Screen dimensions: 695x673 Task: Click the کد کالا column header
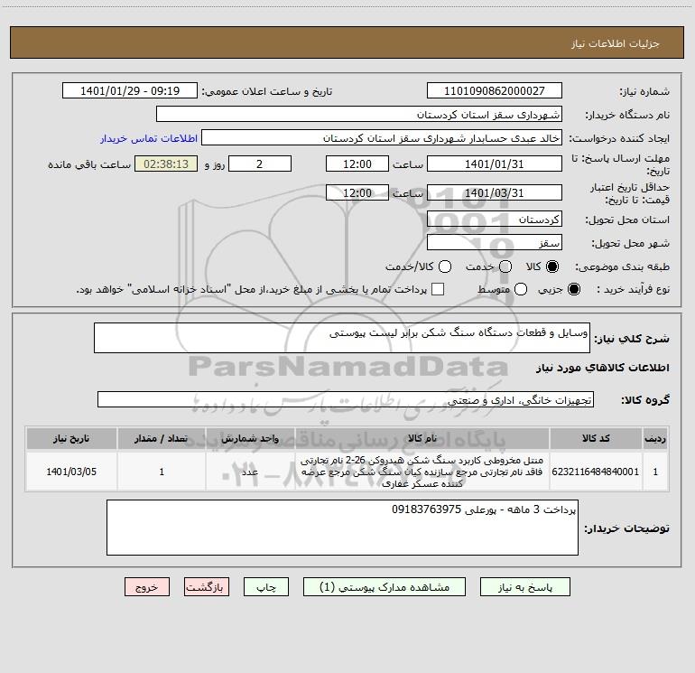tap(596, 438)
